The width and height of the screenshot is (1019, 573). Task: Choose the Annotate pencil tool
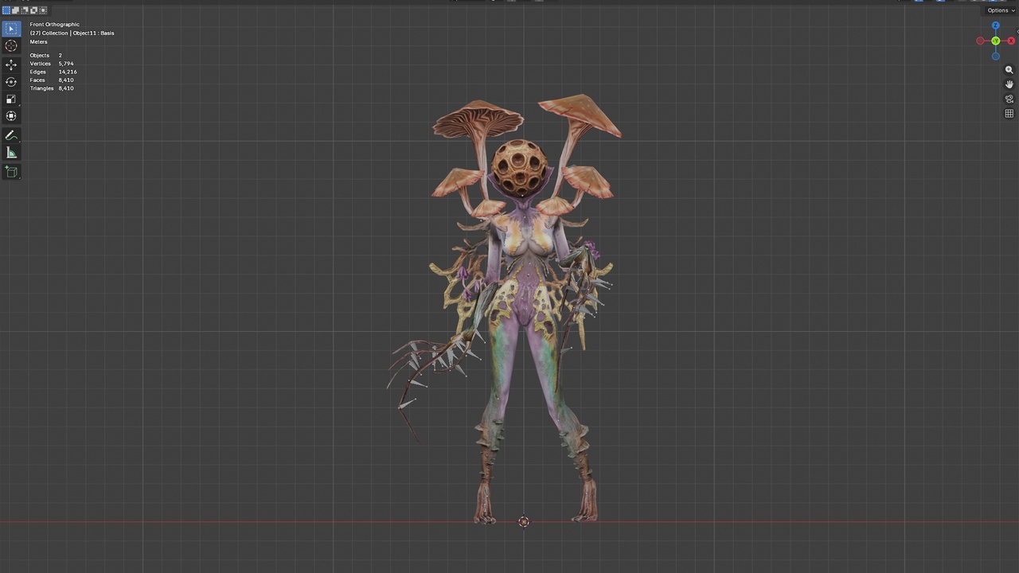point(11,135)
